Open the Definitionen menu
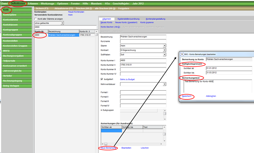Screen dimensions: 254x153 (18, 4)
